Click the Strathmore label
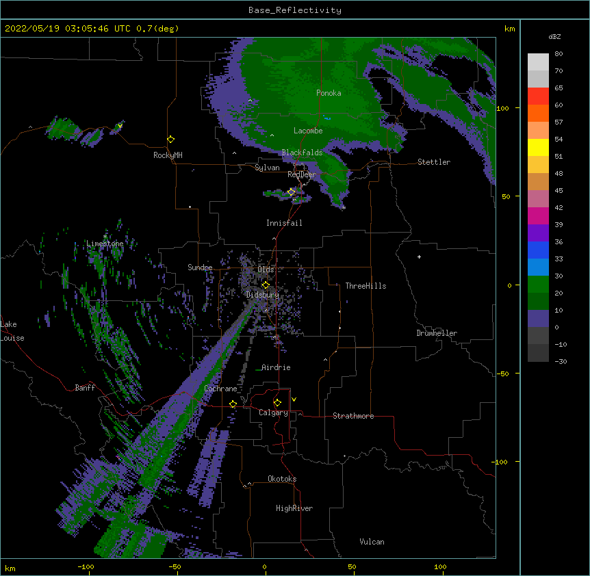590x576 pixels. [353, 416]
